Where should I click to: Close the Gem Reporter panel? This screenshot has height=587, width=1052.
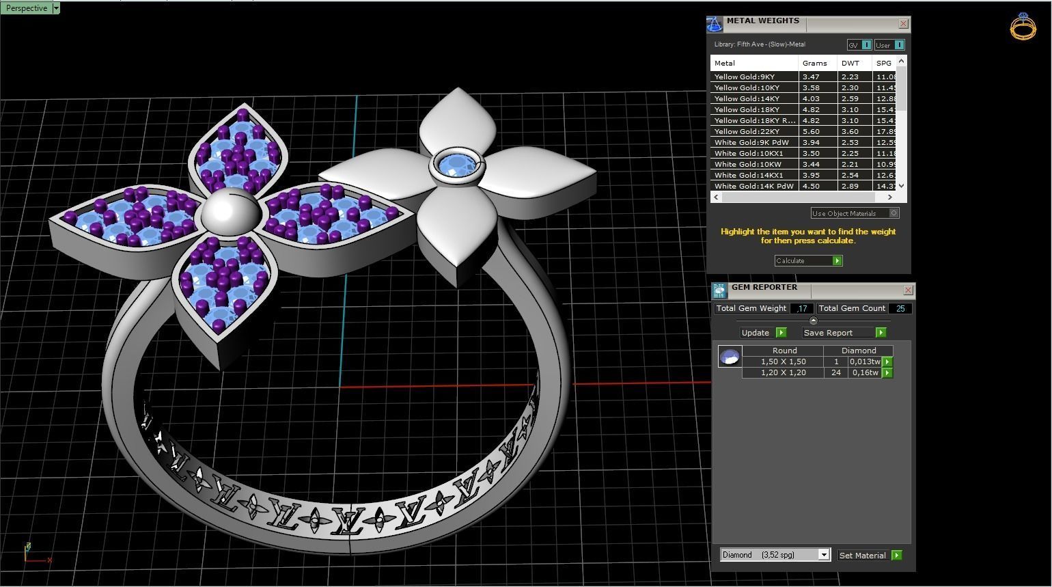908,290
